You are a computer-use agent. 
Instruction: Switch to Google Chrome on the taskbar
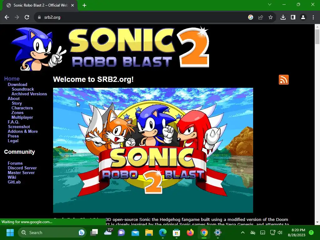[x=204, y=232]
